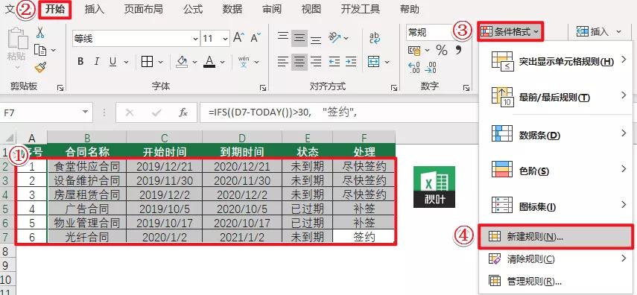This screenshot has height=295, width=637.
Task: Switch to the 数据 tab
Action: [x=232, y=9]
